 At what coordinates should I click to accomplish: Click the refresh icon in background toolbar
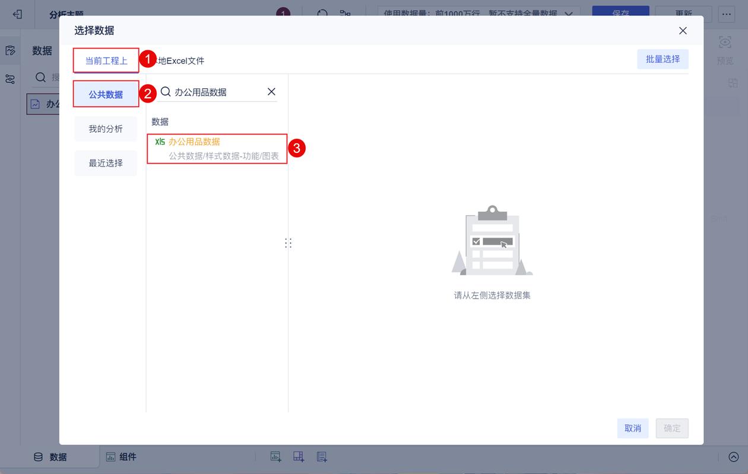point(322,12)
